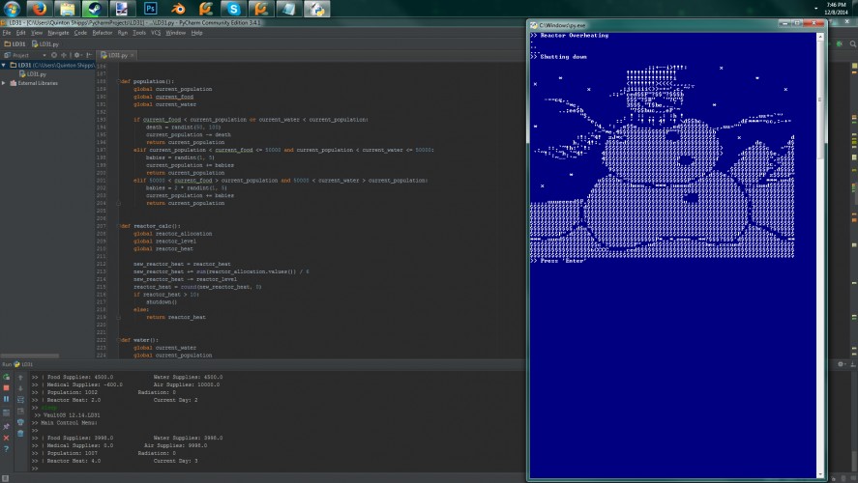Open the Run panel help question mark

click(6, 449)
